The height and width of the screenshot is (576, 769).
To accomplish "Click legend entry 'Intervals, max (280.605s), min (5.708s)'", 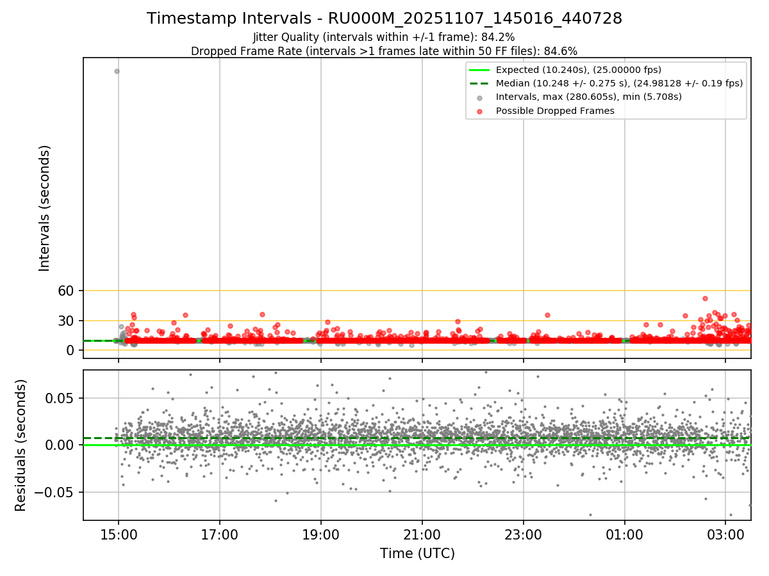I will 589,97.
